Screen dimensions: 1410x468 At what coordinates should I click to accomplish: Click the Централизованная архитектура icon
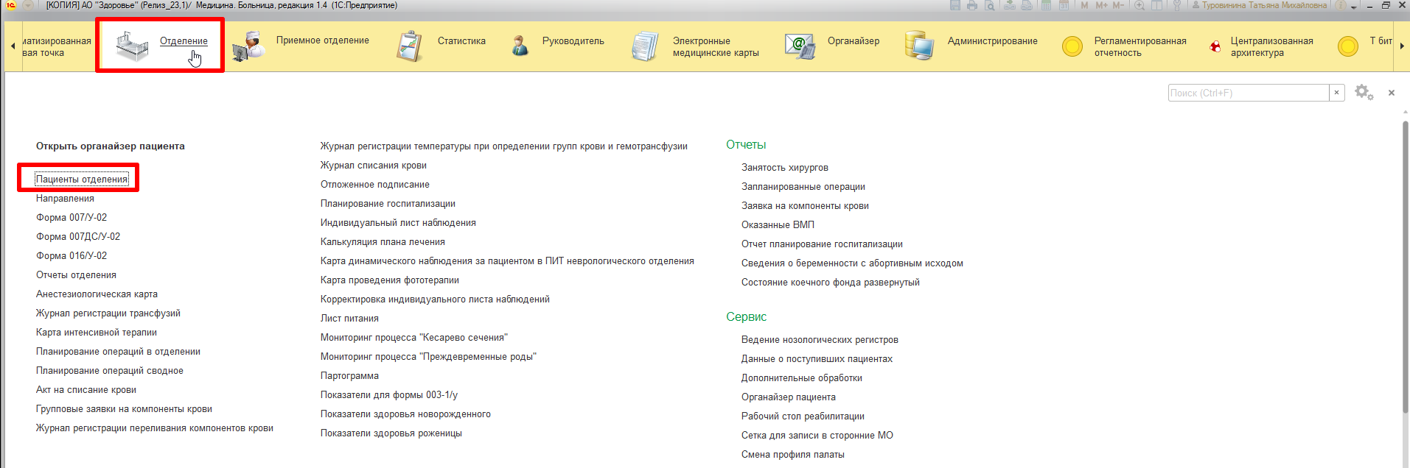coord(1215,46)
